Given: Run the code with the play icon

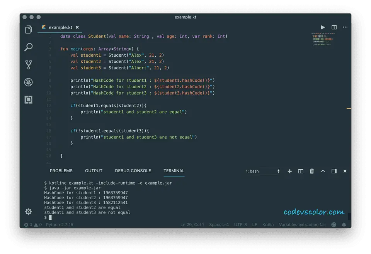Looking at the screenshot, I should coord(323,27).
